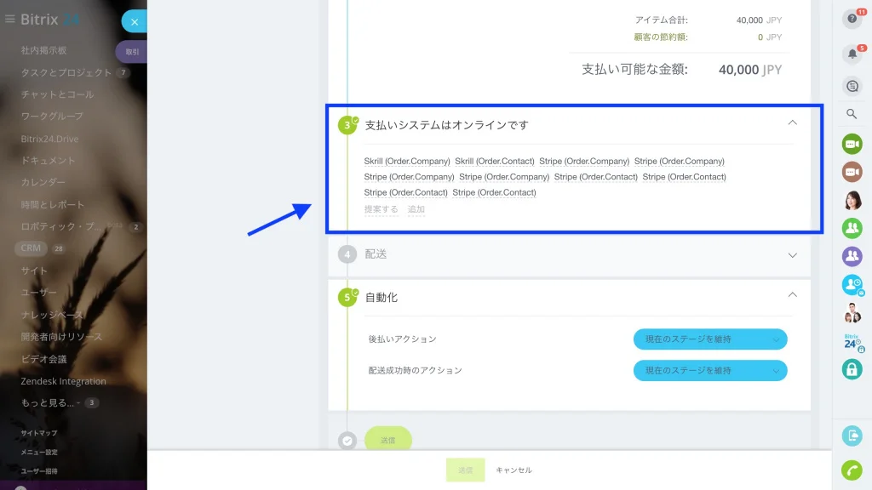Select the Skrill (Order.Company) payment system
The width and height of the screenshot is (872, 490).
point(407,161)
